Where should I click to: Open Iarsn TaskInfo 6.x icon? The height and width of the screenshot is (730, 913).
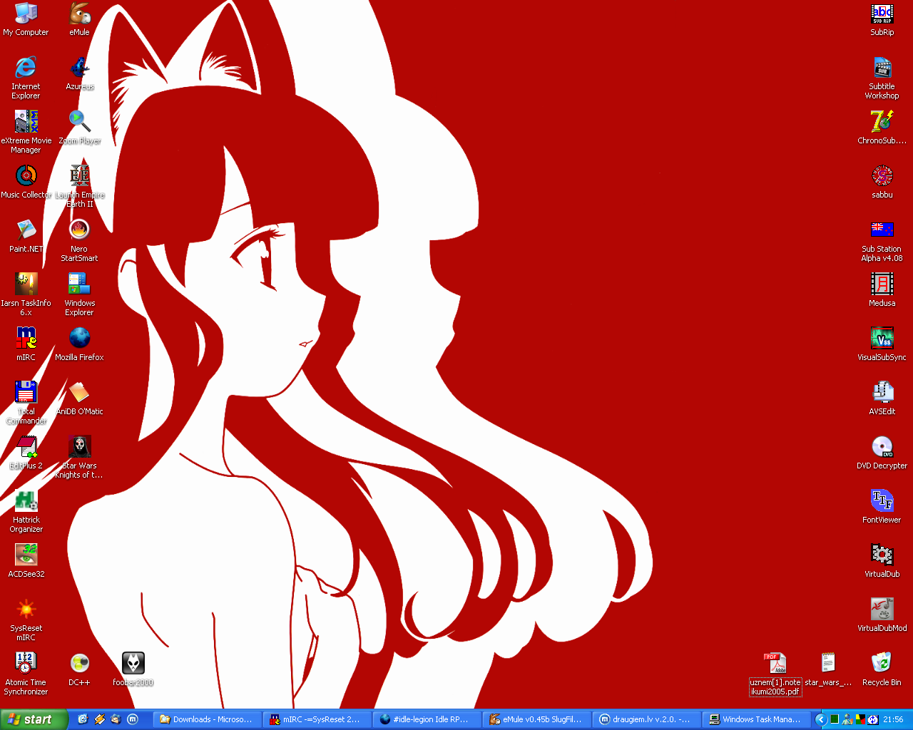(26, 294)
